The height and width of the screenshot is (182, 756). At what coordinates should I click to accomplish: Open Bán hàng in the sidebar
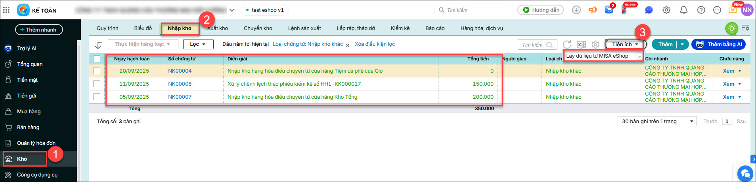(28, 127)
